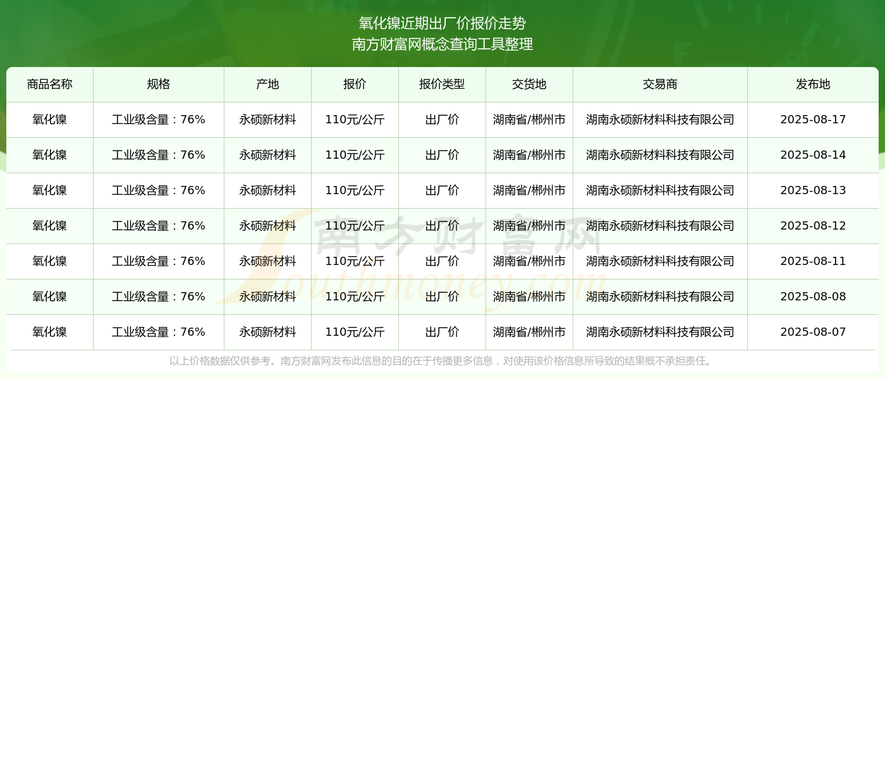
Task: Click the 规格 column header
Action: pyautogui.click(x=159, y=84)
